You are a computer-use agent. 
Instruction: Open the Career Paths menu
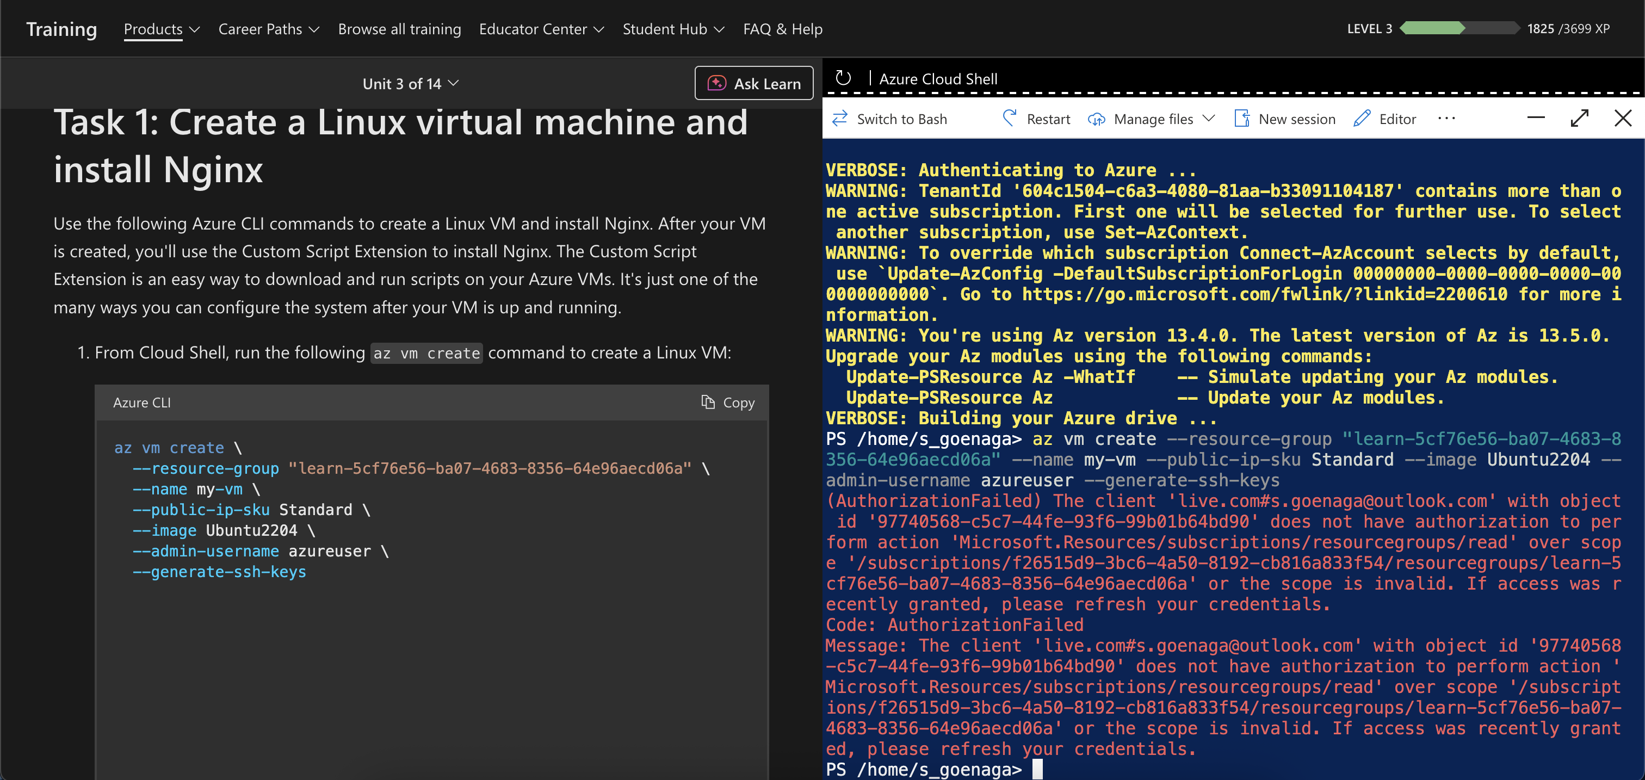[268, 29]
